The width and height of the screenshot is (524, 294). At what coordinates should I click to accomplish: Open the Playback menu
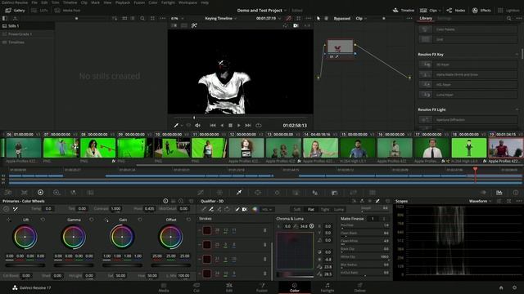tap(123, 2)
